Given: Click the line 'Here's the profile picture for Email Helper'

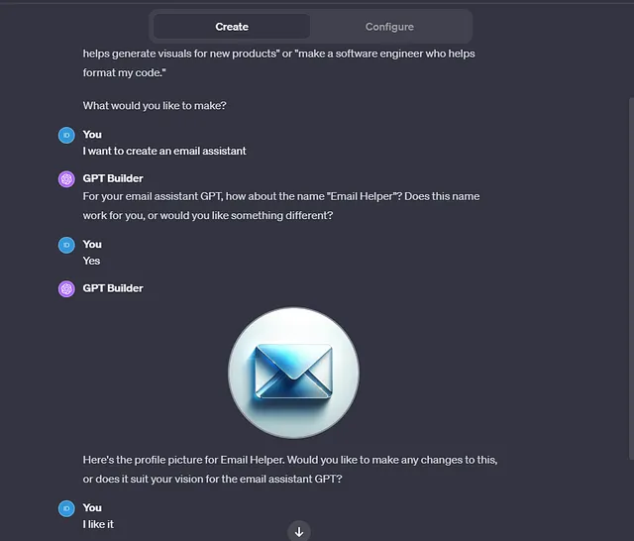Looking at the screenshot, I should pyautogui.click(x=290, y=460).
